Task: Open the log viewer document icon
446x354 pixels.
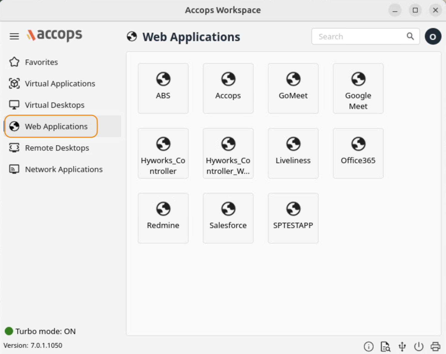Action: coord(385,347)
